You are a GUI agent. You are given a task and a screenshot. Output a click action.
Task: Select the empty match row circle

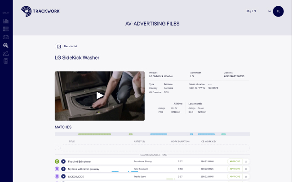tap(57, 148)
